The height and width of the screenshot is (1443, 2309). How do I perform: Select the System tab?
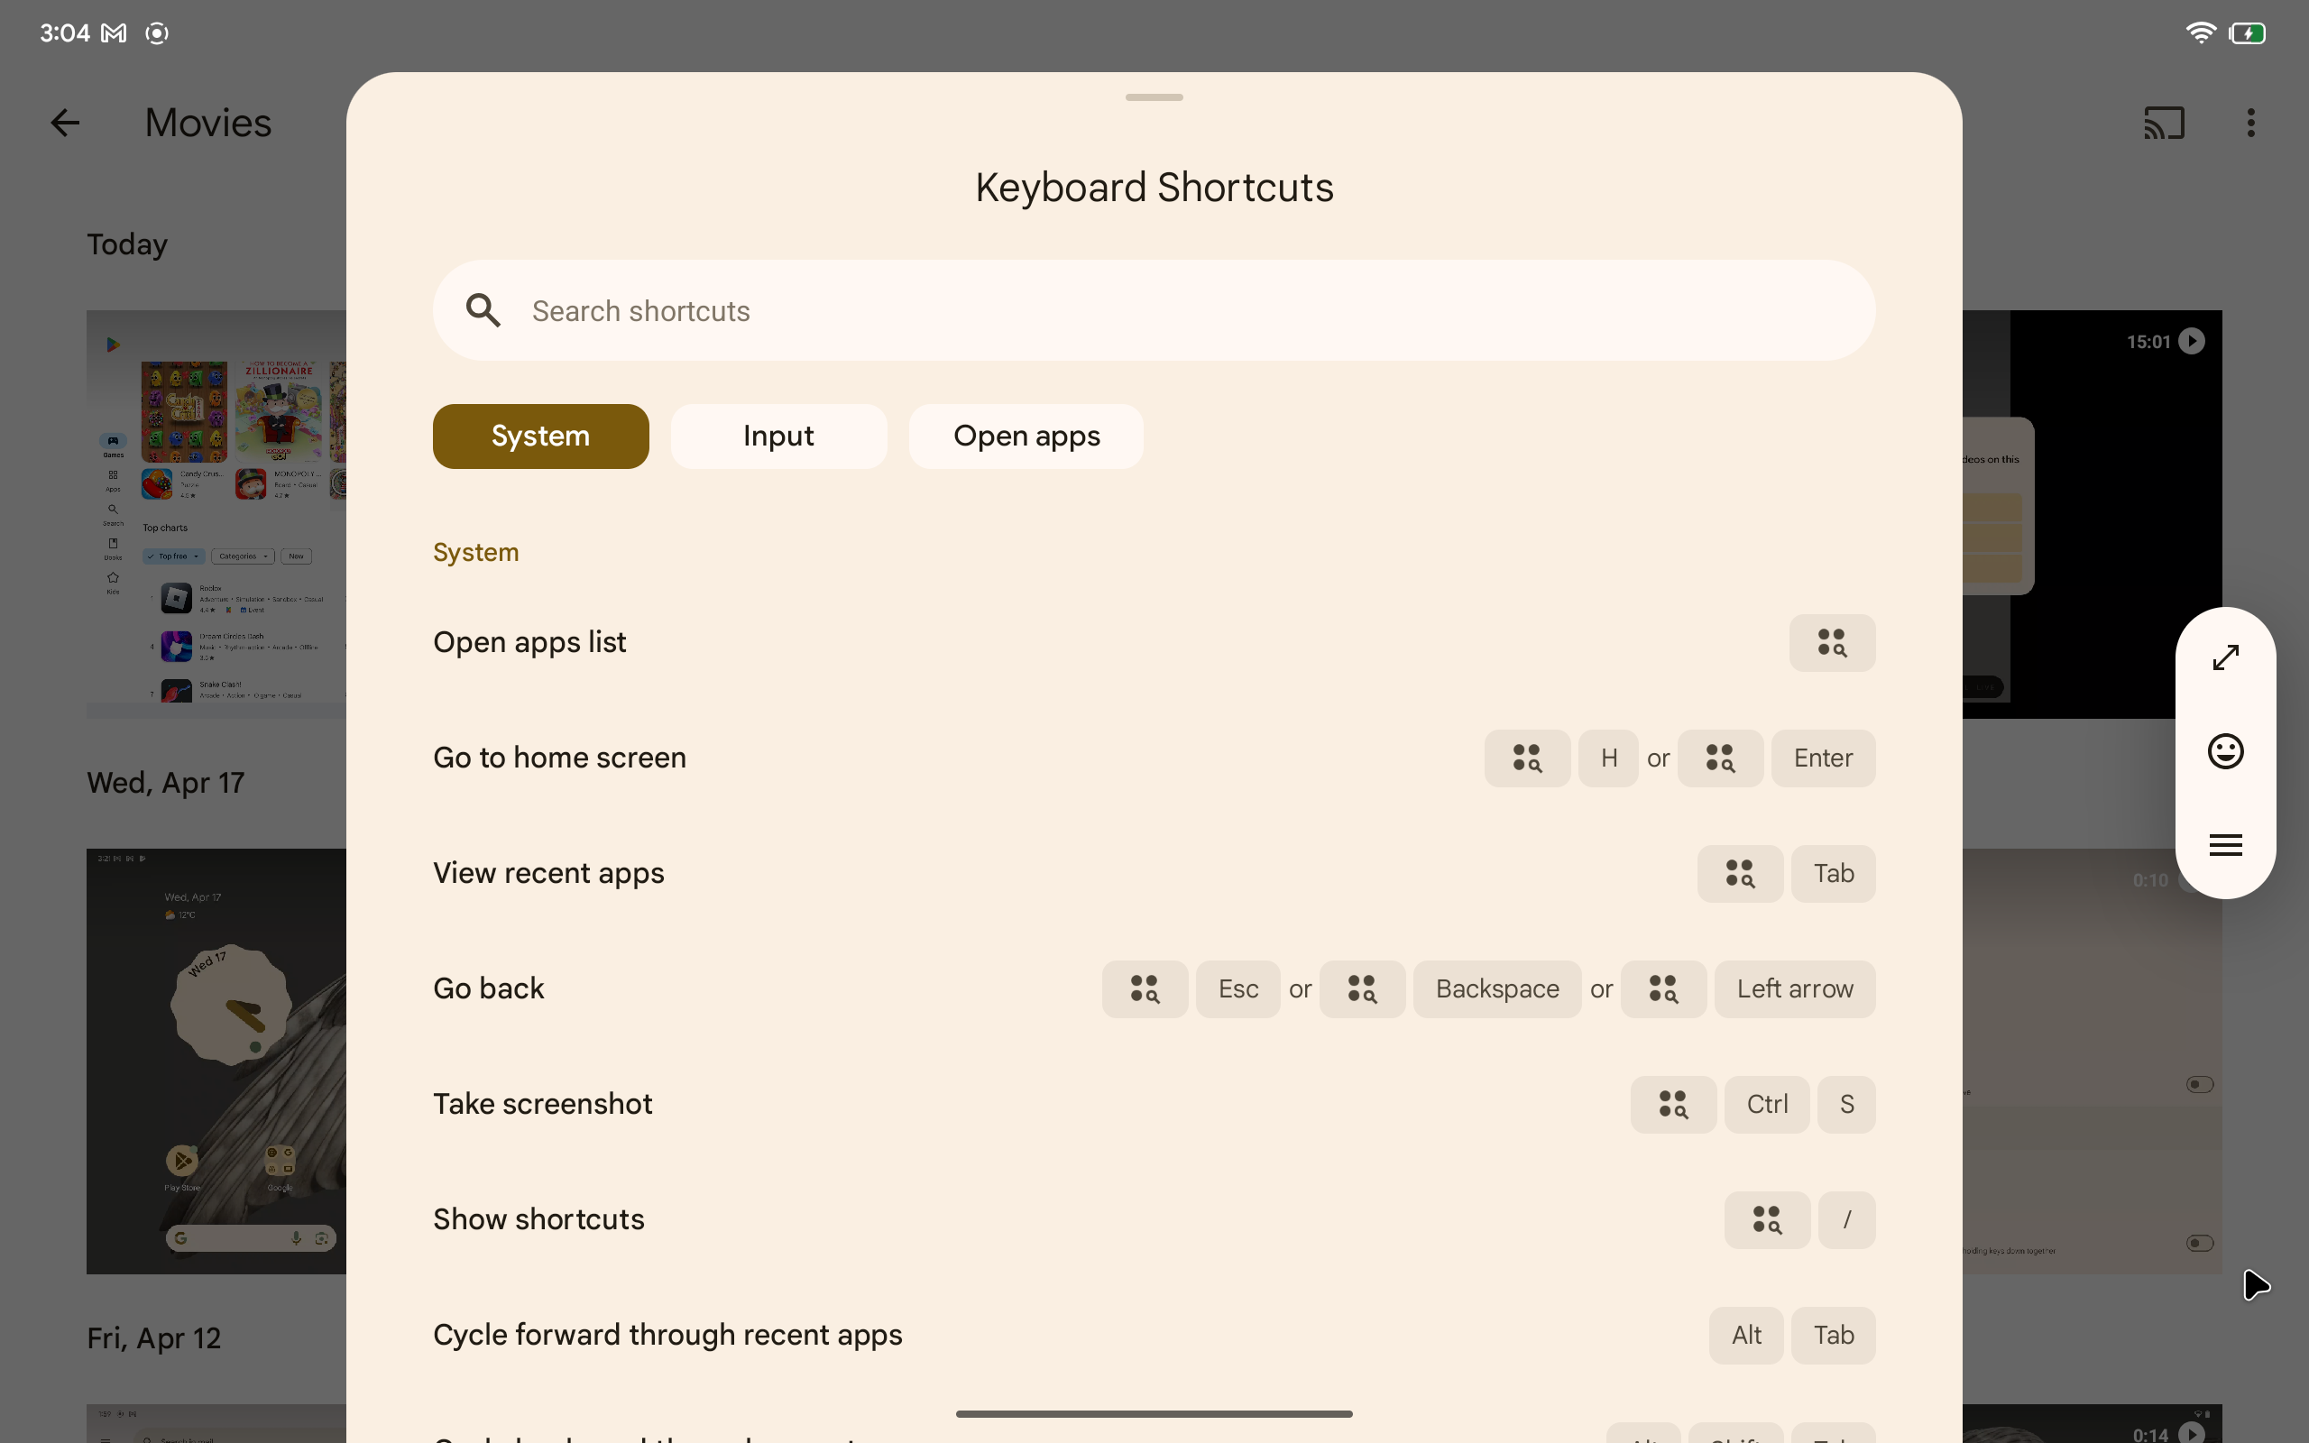tap(540, 436)
